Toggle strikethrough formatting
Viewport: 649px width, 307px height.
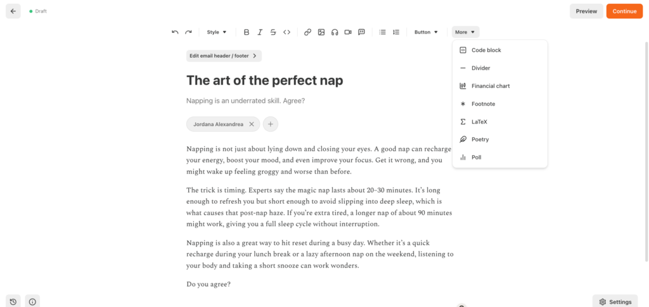[273, 32]
